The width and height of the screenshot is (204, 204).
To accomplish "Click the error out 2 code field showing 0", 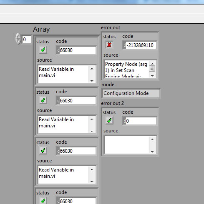I will coord(141,121).
